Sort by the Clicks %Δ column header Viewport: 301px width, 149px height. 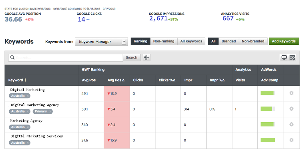[167, 80]
